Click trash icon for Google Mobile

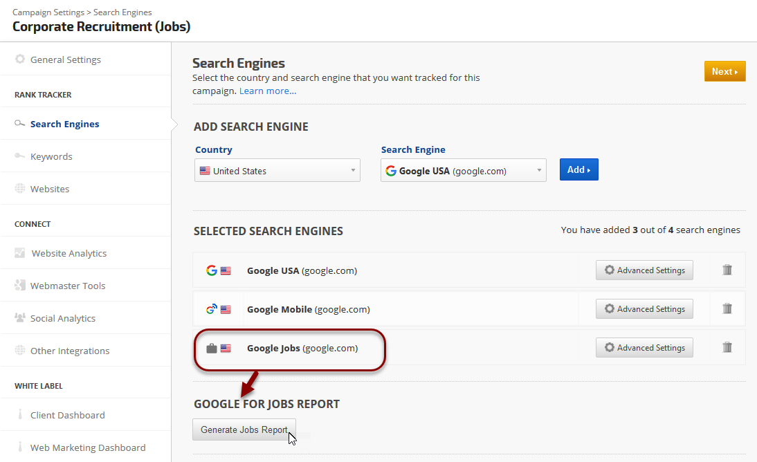coord(727,309)
